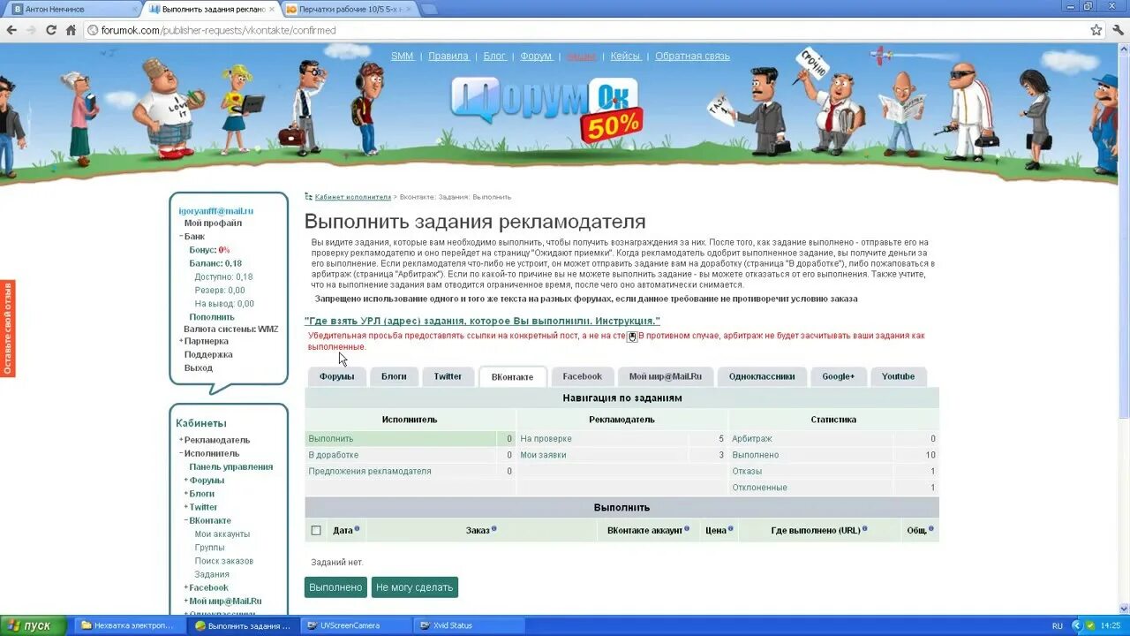Open Поиск заказов under ВКонтакте
The height and width of the screenshot is (636, 1130).
point(224,561)
